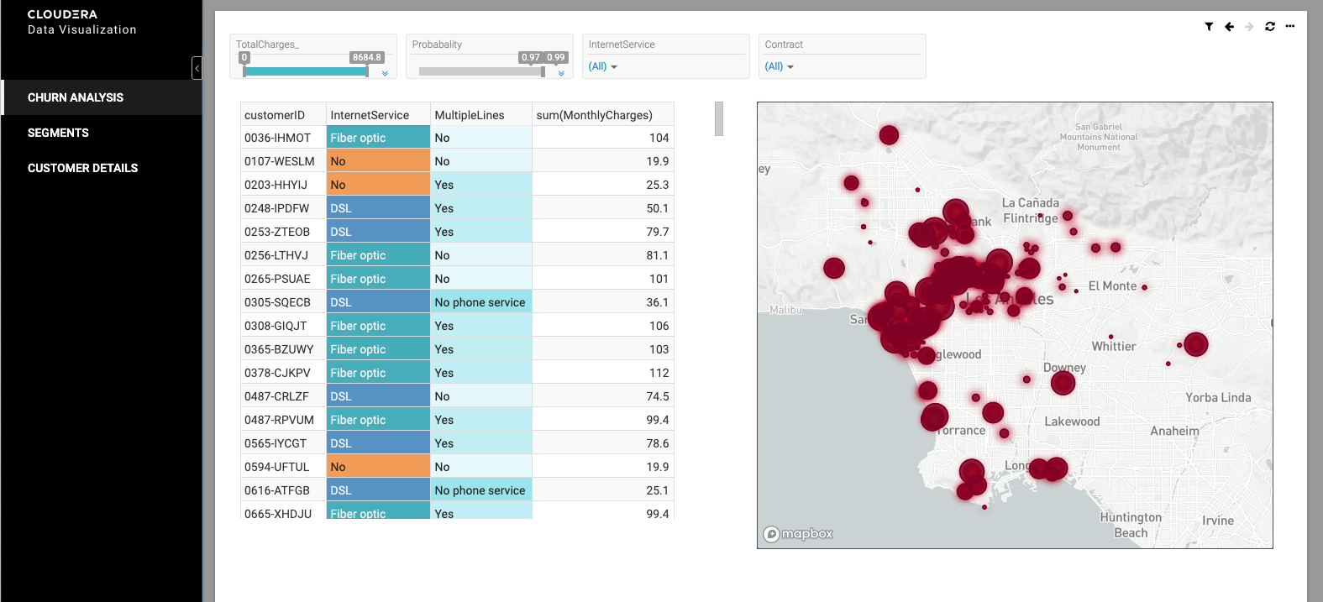Screen dimensions: 1323x602
Task: Collapse the sidebar with the chevron handle
Action: (x=197, y=67)
